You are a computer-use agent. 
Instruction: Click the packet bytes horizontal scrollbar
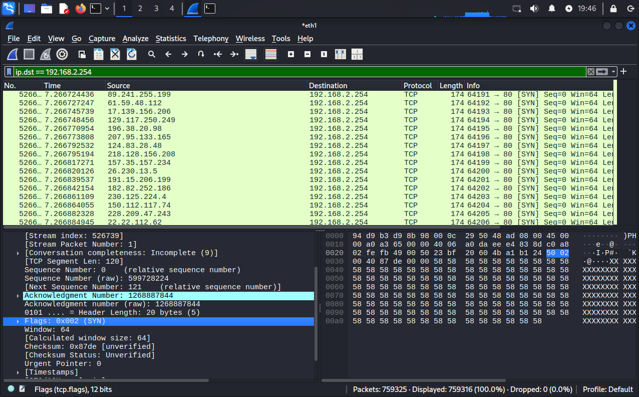coord(414,380)
